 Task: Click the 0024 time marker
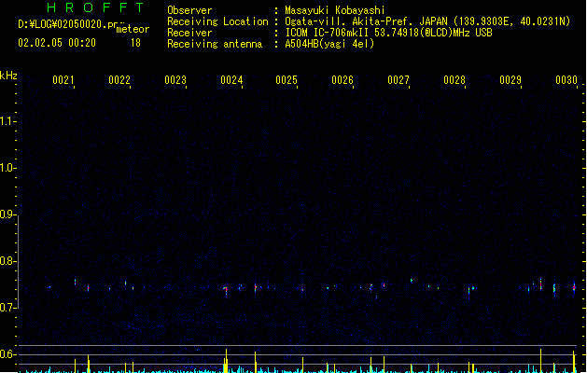[x=231, y=80]
